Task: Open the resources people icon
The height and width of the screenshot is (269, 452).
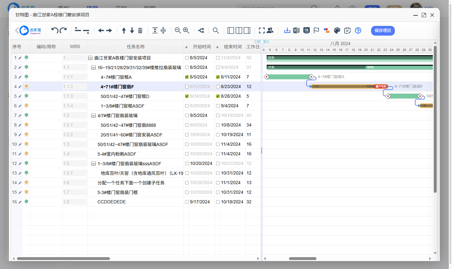Action: [270, 30]
